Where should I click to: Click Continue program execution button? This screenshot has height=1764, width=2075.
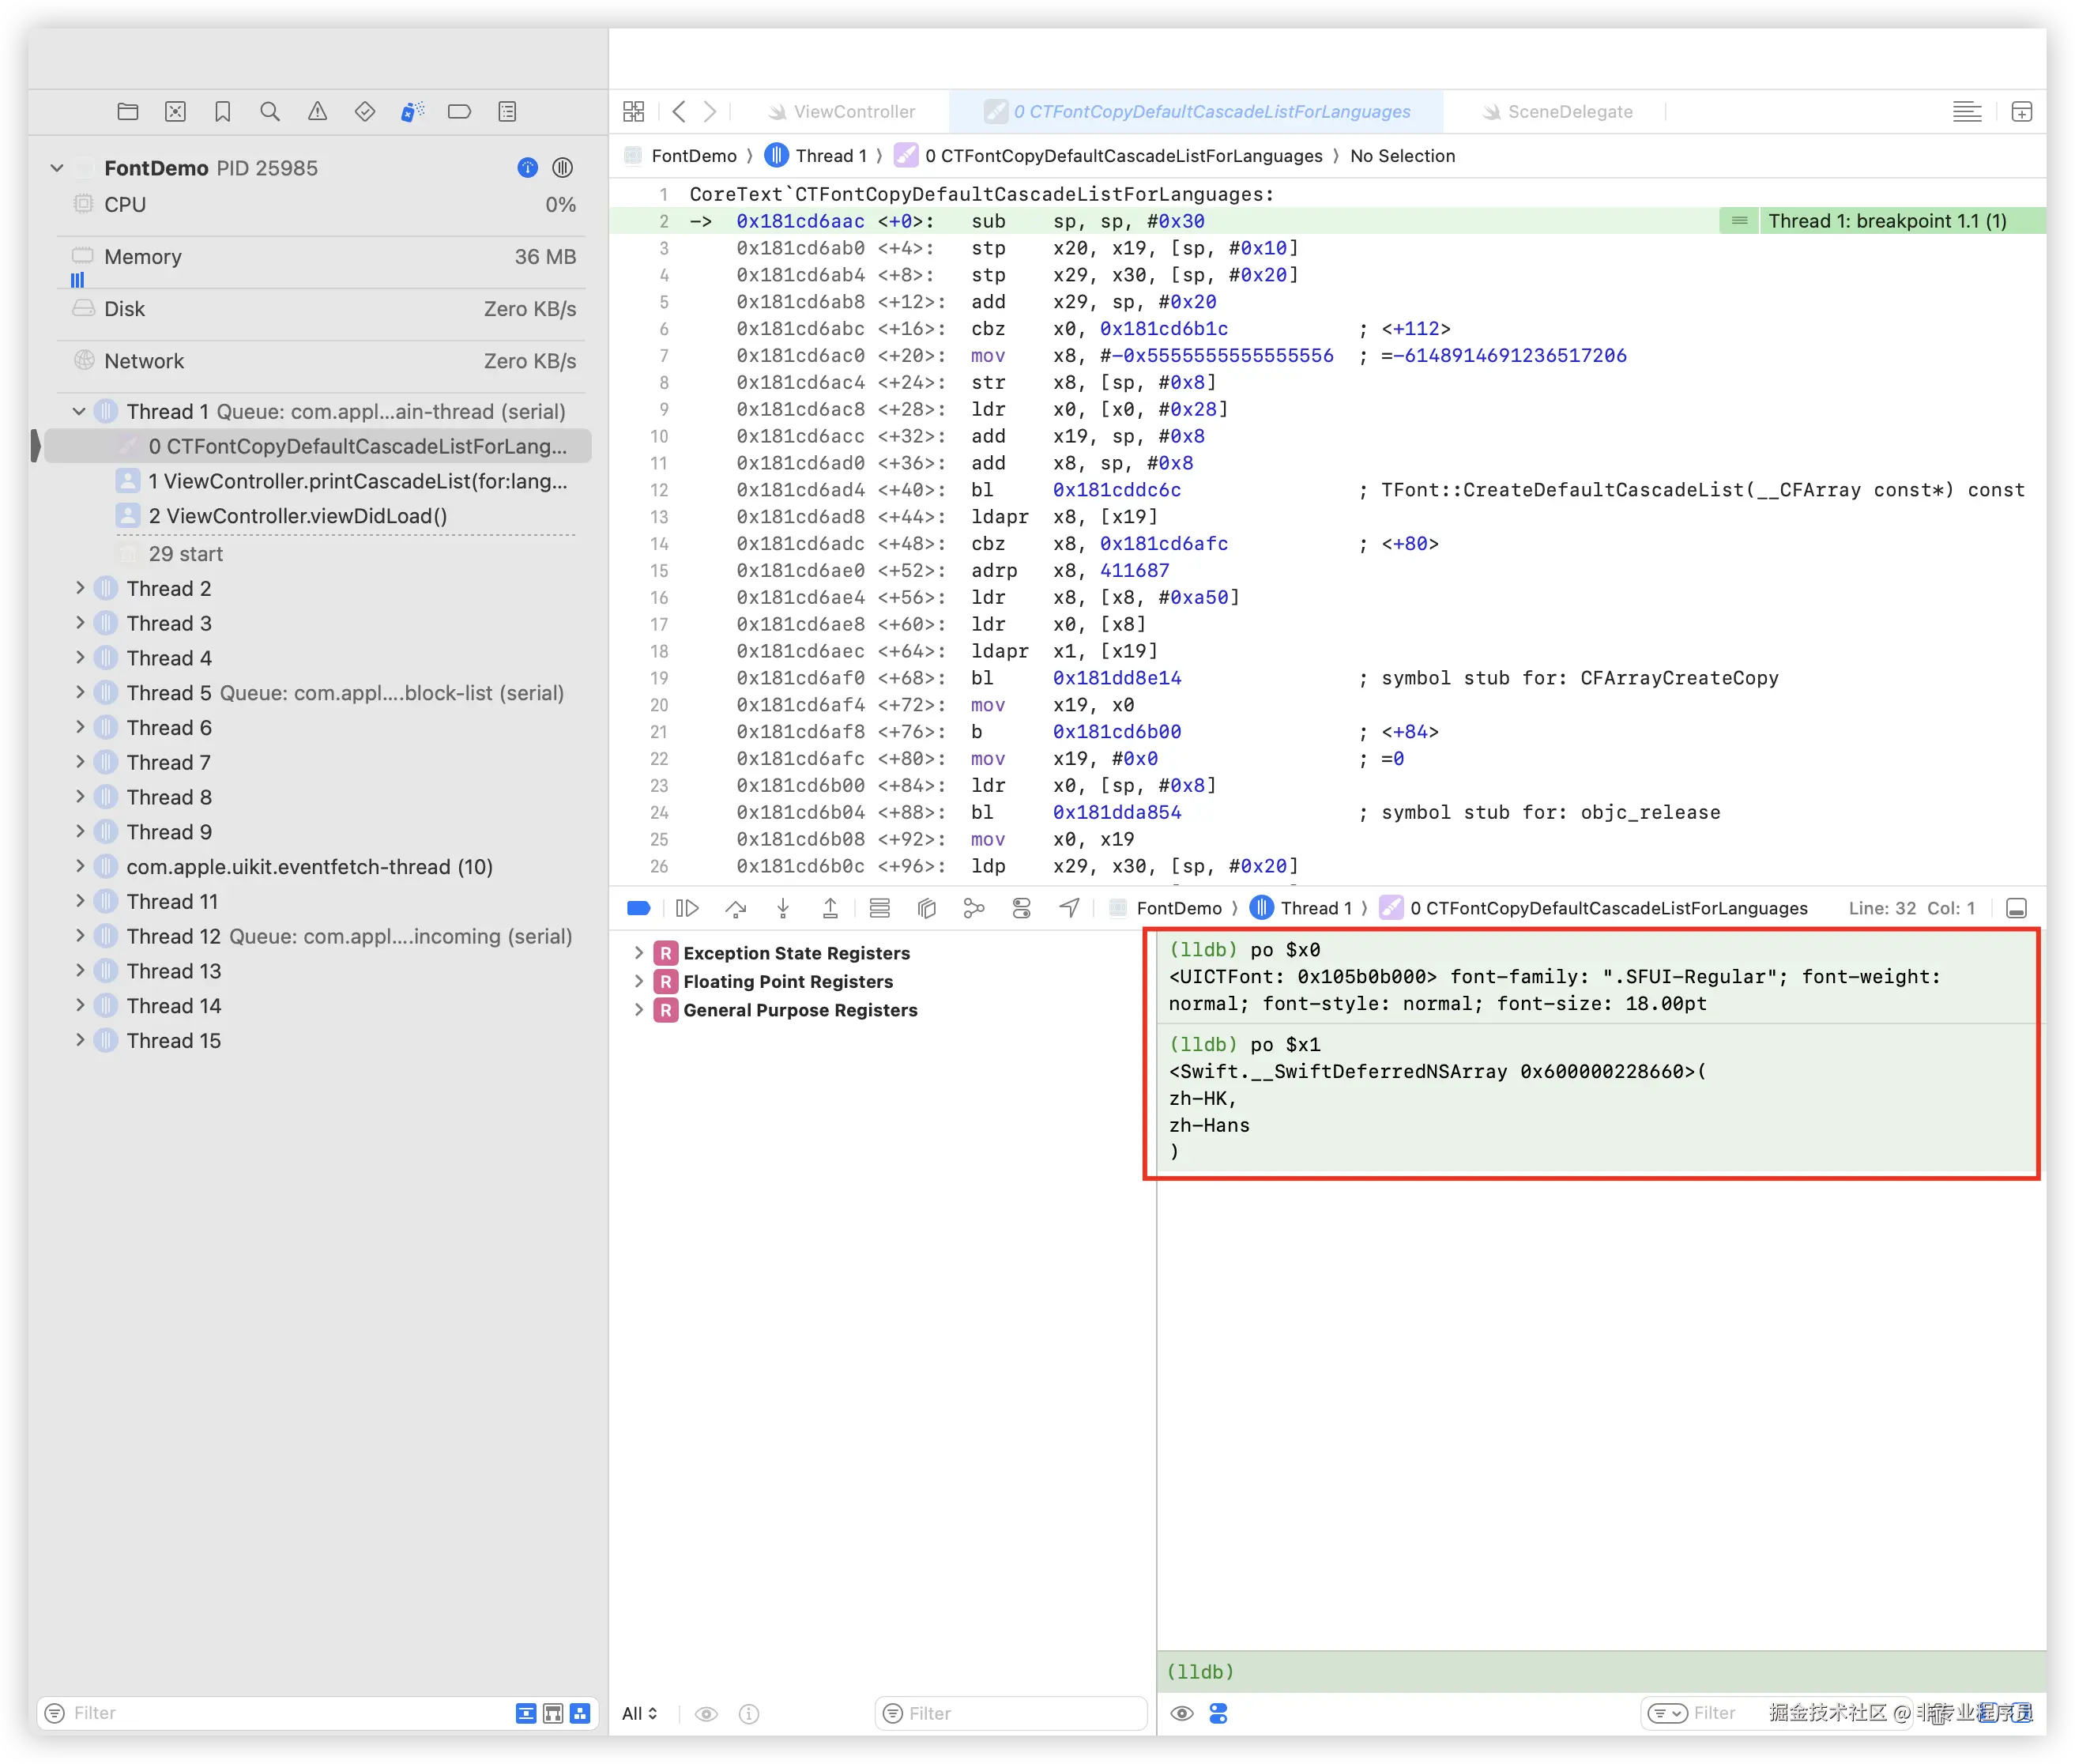(687, 908)
